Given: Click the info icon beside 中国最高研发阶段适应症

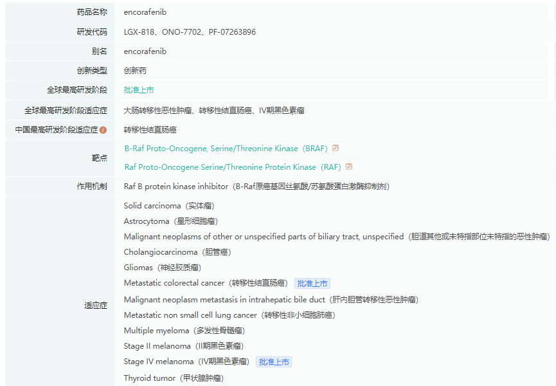Looking at the screenshot, I should [103, 130].
